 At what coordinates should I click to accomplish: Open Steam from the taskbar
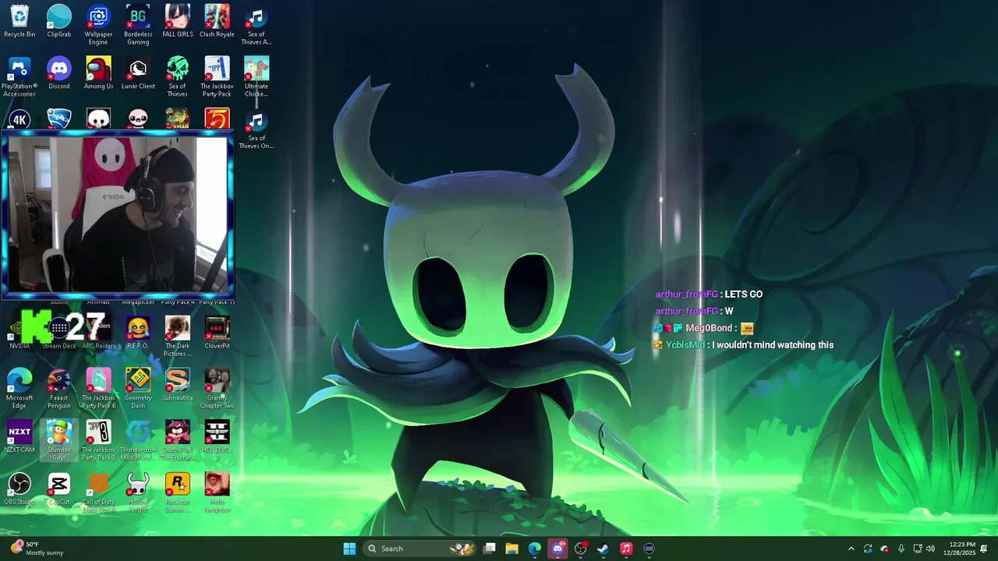pos(603,549)
